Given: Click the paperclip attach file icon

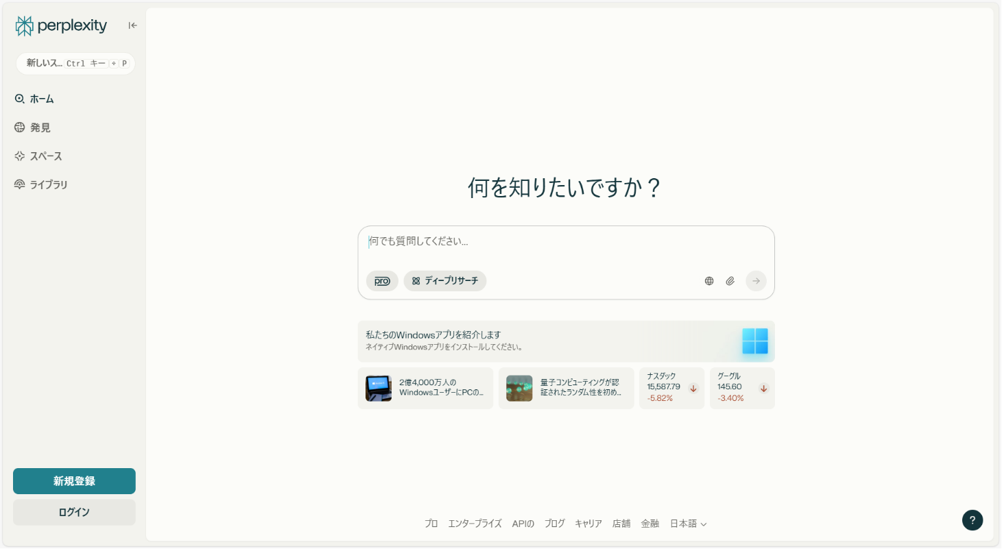Looking at the screenshot, I should click(x=730, y=281).
